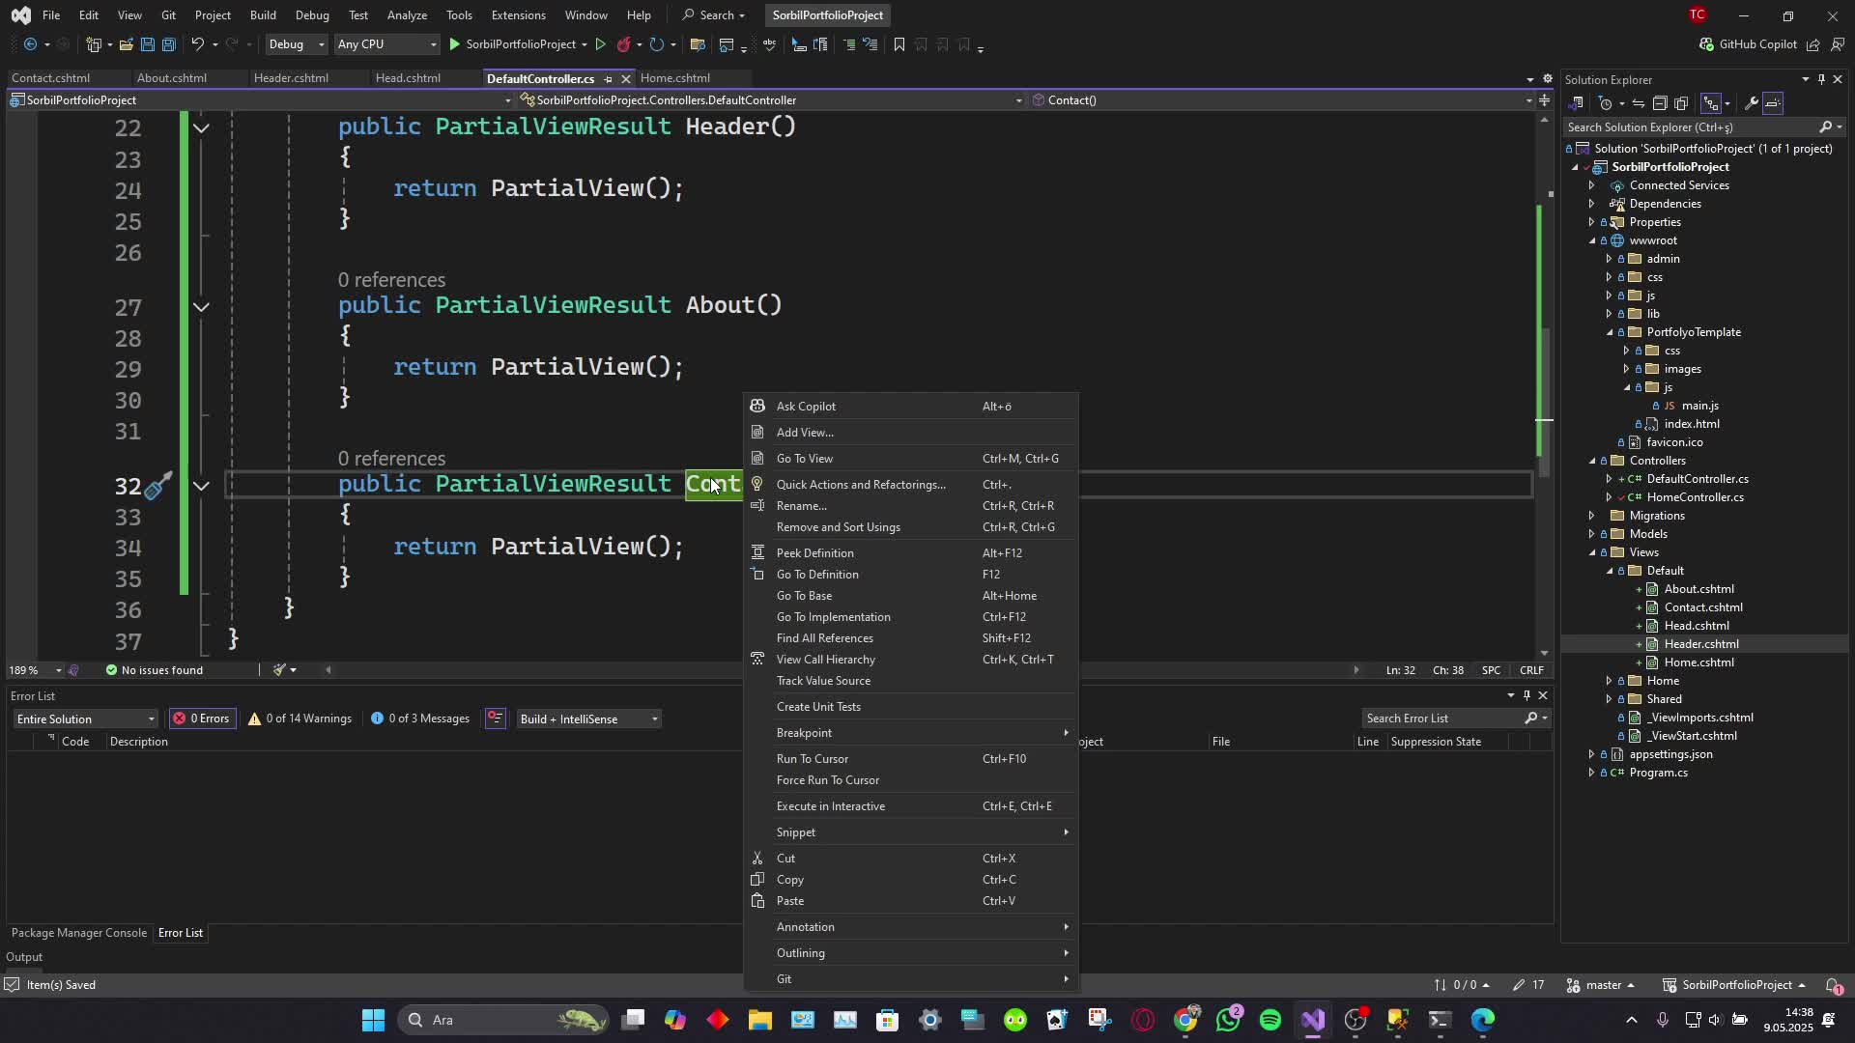
Task: Select Program.cs in Solution Explorer
Action: [x=1658, y=773]
